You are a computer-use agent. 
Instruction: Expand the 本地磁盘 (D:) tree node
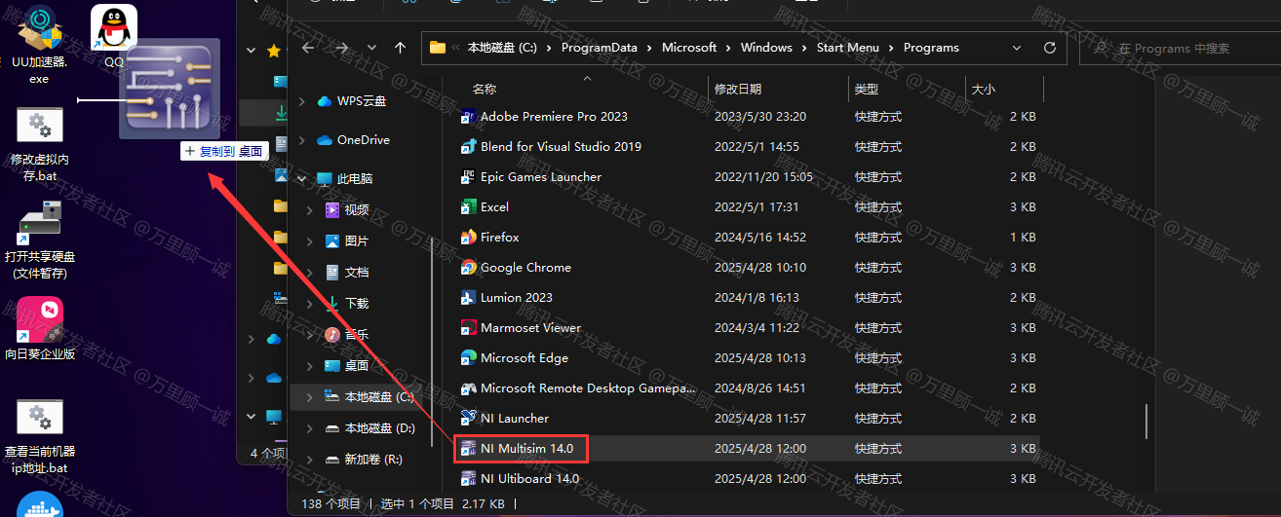tap(310, 428)
